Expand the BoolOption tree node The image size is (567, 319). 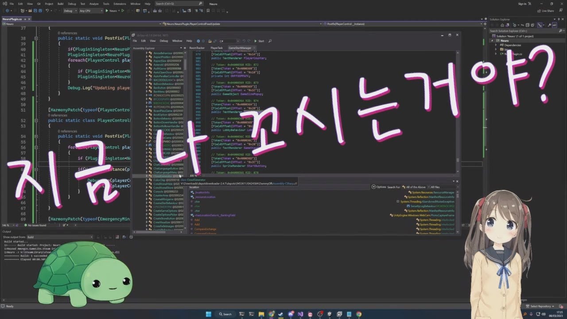[x=147, y=114]
